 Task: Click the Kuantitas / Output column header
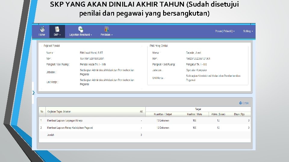(x=163, y=114)
